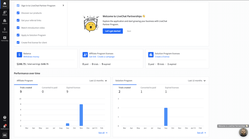This screenshot has width=249, height=139.
Task: Open the MR user avatar menu
Action: click(5, 135)
